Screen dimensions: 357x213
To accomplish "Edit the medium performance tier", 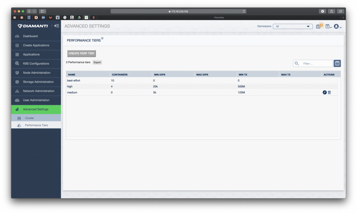I will tap(324, 93).
